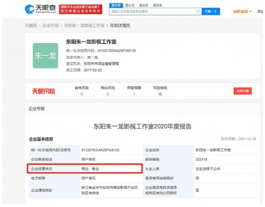Click legal representative name 朱一龙

(x=92, y=57)
